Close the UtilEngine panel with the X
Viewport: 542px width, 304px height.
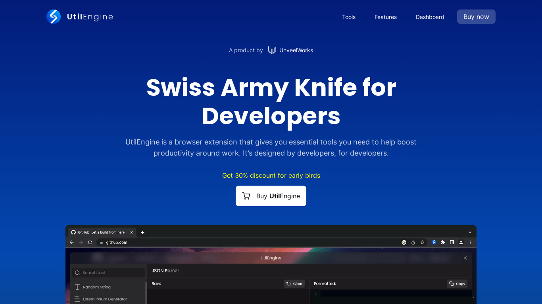click(465, 258)
